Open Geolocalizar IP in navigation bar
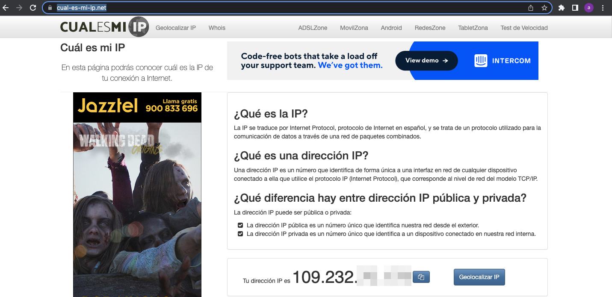The width and height of the screenshot is (612, 297). 175,28
